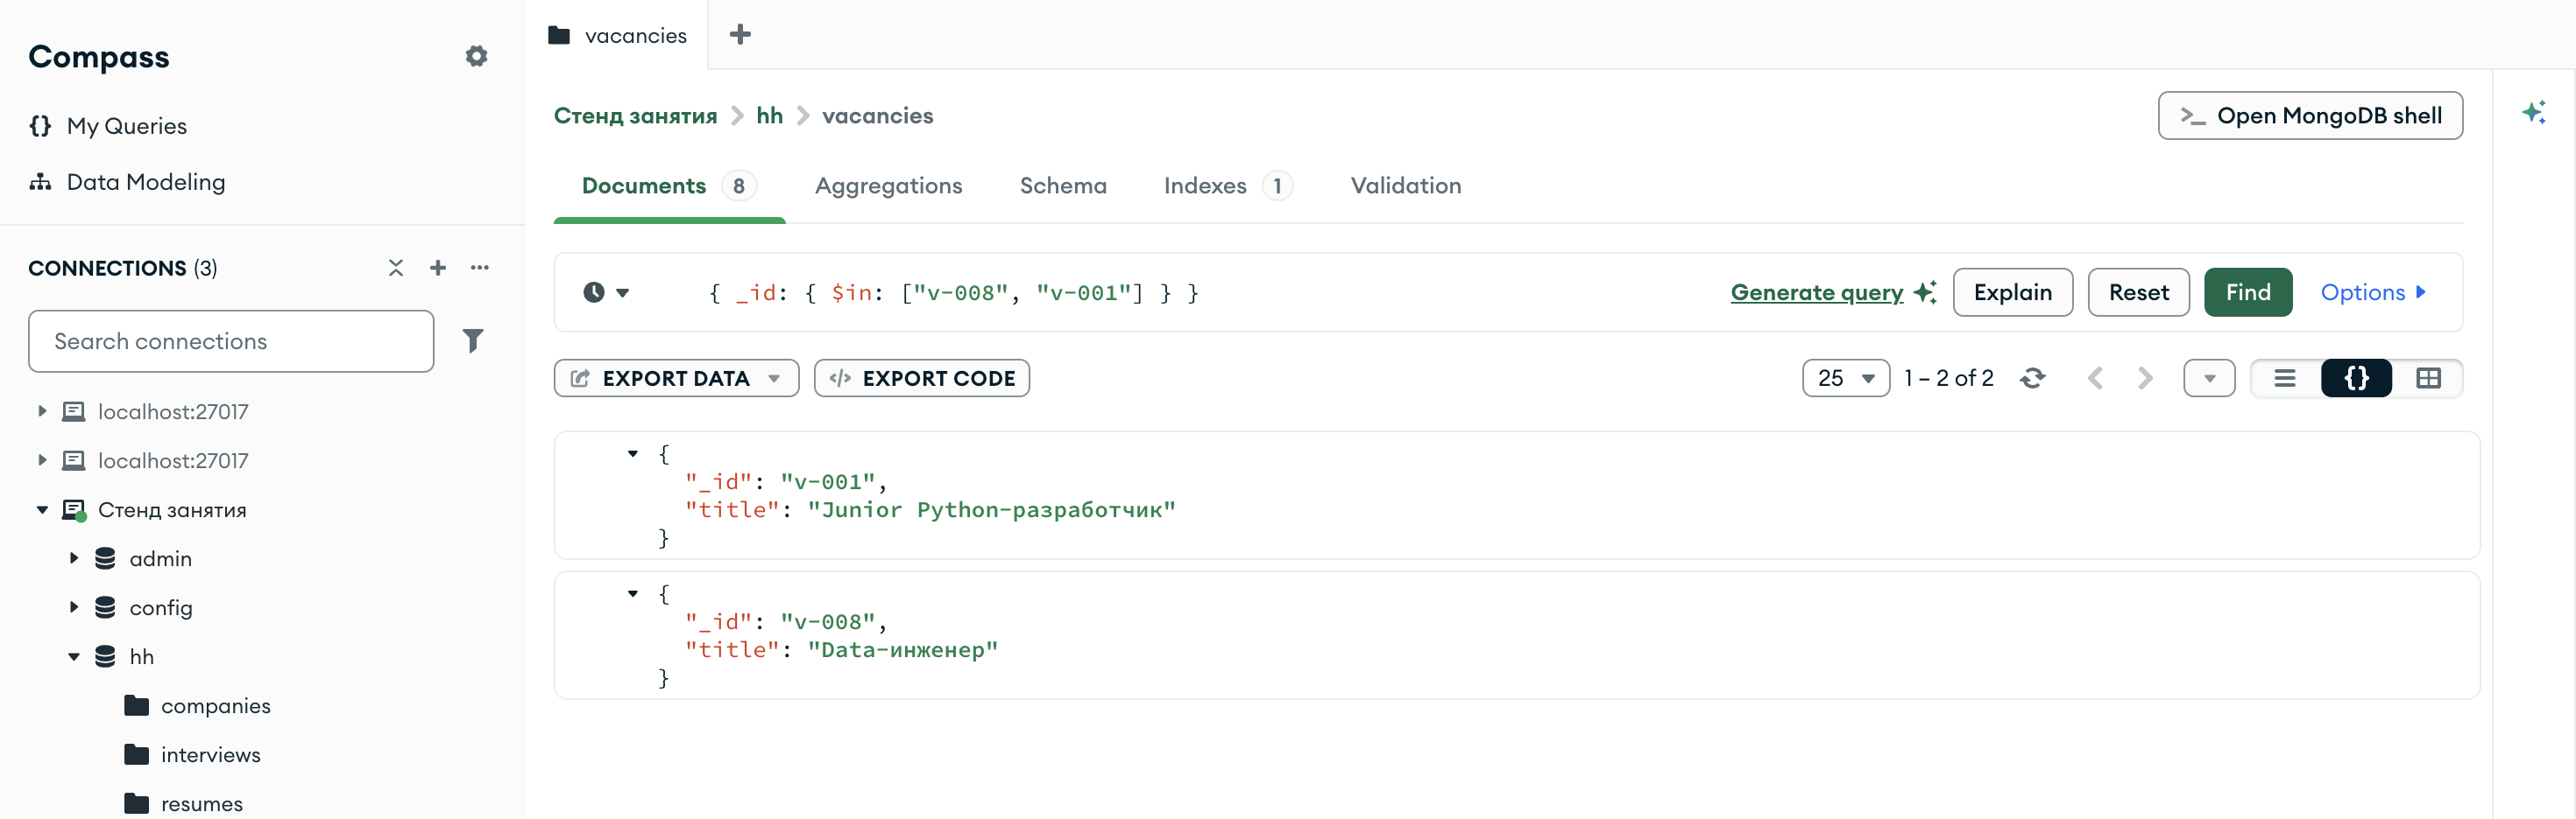
Task: Switch to table view of documents
Action: click(x=2428, y=379)
